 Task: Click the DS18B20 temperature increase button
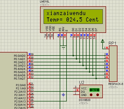point(98,95)
